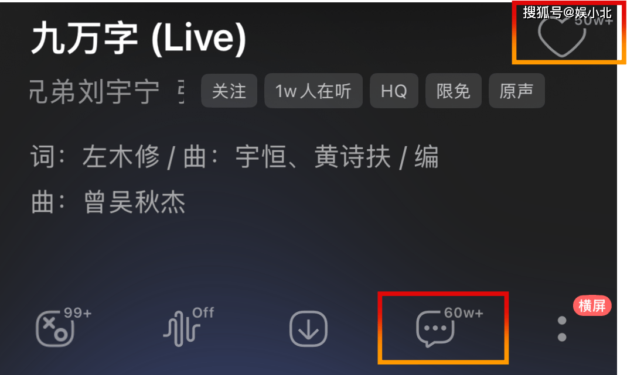Follow the artist with the 关注 button

point(229,91)
